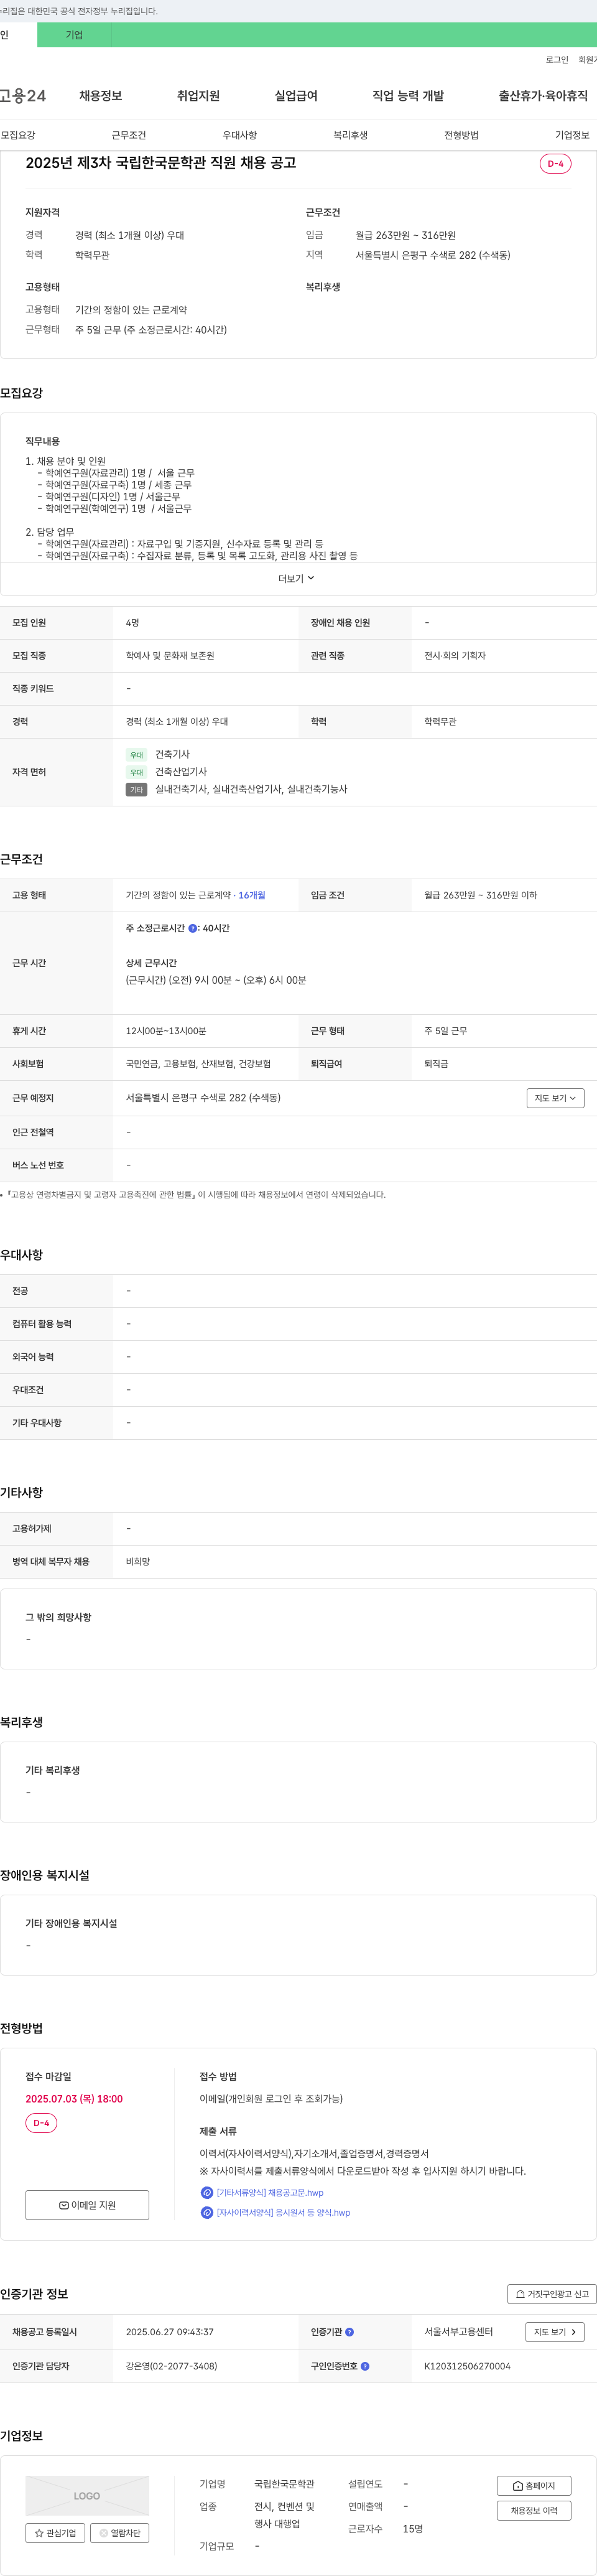The height and width of the screenshot is (2576, 597).
Task: Jump to the 모집요강 section tab
Action: (x=18, y=135)
